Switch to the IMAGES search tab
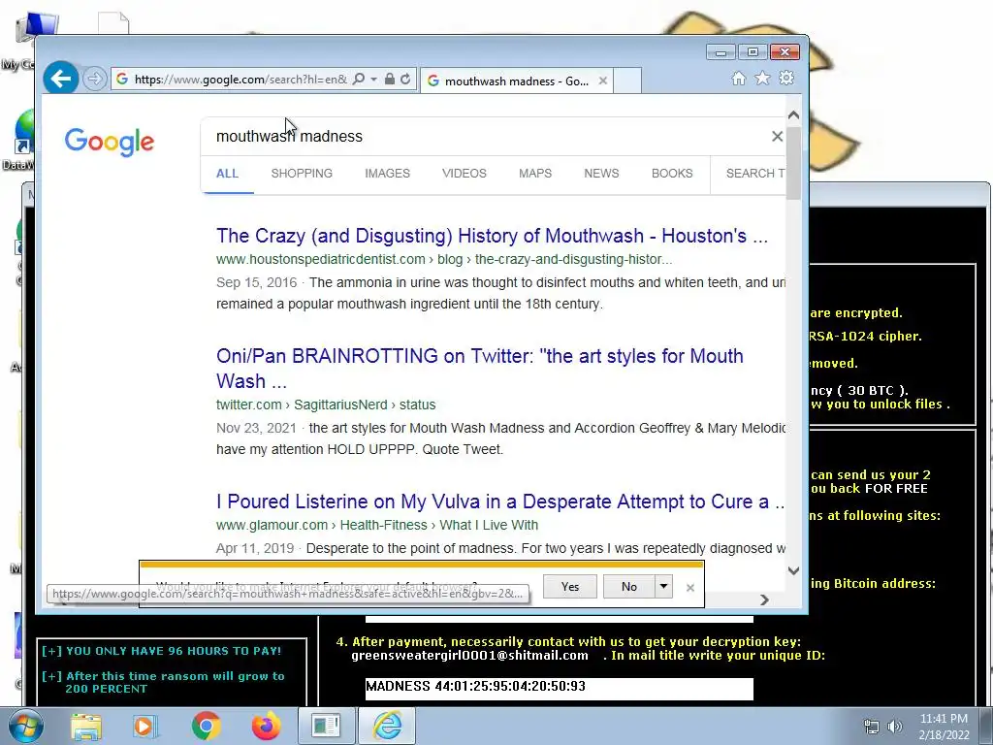The height and width of the screenshot is (745, 993). [387, 174]
